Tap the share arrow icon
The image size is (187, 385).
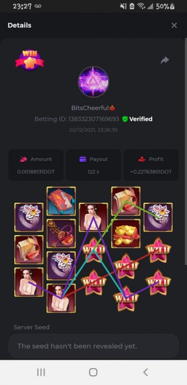point(164,60)
